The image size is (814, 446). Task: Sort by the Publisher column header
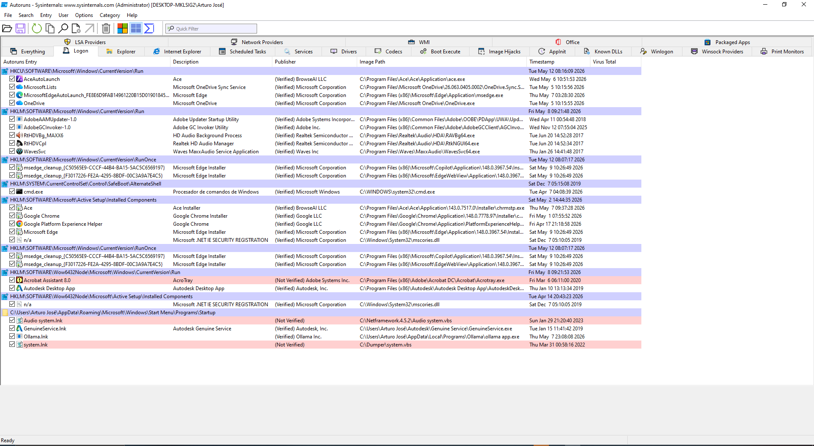pyautogui.click(x=314, y=62)
